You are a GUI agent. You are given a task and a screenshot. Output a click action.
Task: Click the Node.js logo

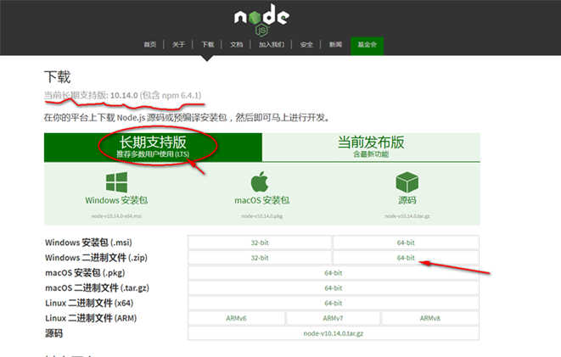coord(261,20)
